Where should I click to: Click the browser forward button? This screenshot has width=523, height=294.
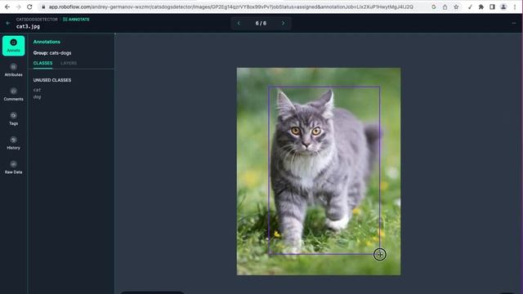[18, 7]
